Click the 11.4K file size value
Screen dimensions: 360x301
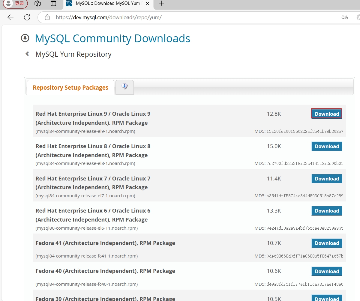(274, 179)
